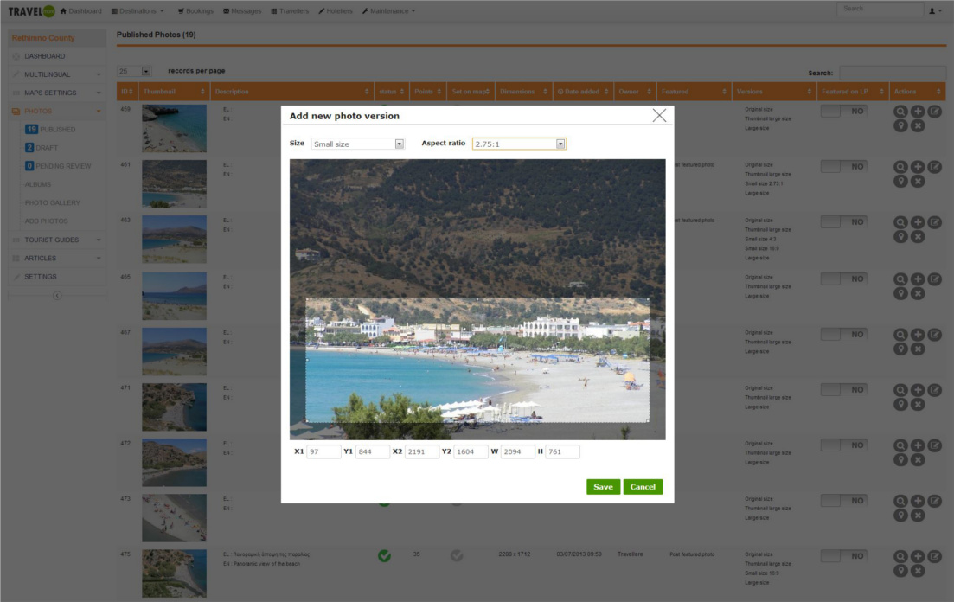This screenshot has width=954, height=602.
Task: Click the add version plus icon for photo 461
Action: (x=918, y=167)
